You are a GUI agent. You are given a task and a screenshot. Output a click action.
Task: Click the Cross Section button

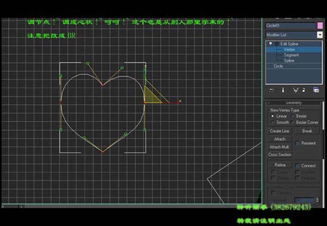coord(279,155)
